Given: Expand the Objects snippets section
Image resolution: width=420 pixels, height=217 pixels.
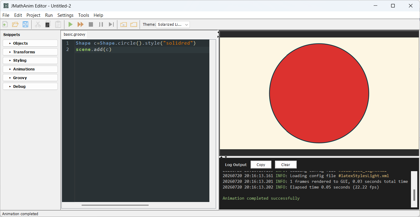Looking at the screenshot, I should click(30, 43).
